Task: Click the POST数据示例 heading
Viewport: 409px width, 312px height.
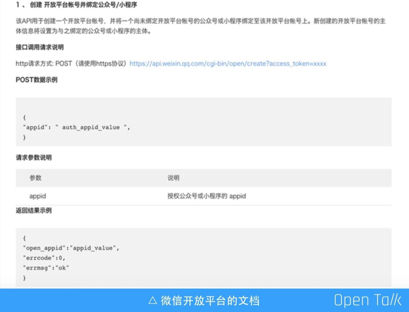Action: (x=36, y=80)
